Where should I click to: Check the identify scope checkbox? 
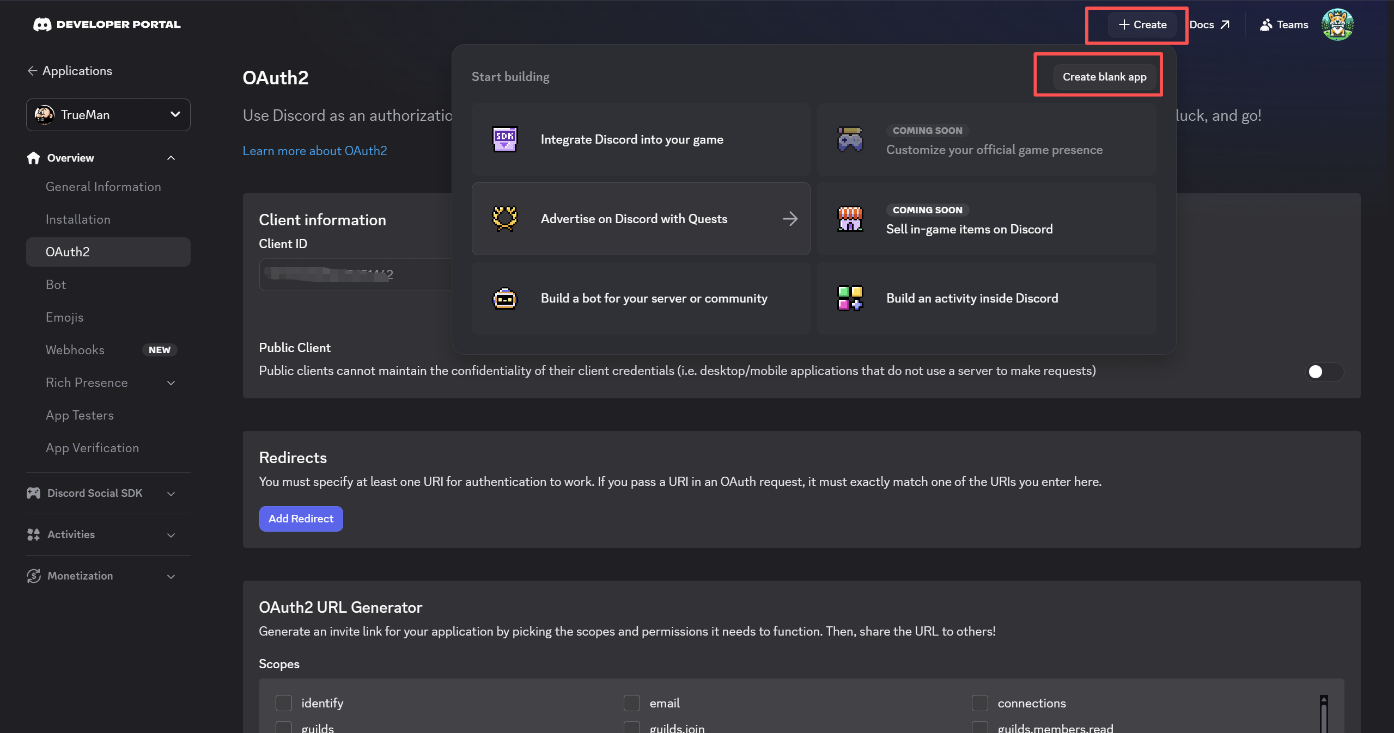284,703
